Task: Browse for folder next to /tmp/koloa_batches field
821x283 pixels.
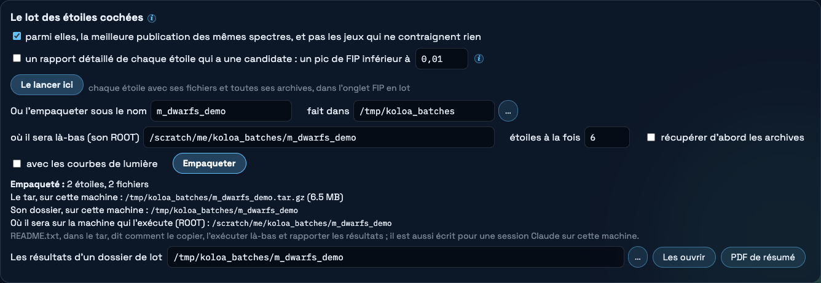Action: pyautogui.click(x=508, y=111)
